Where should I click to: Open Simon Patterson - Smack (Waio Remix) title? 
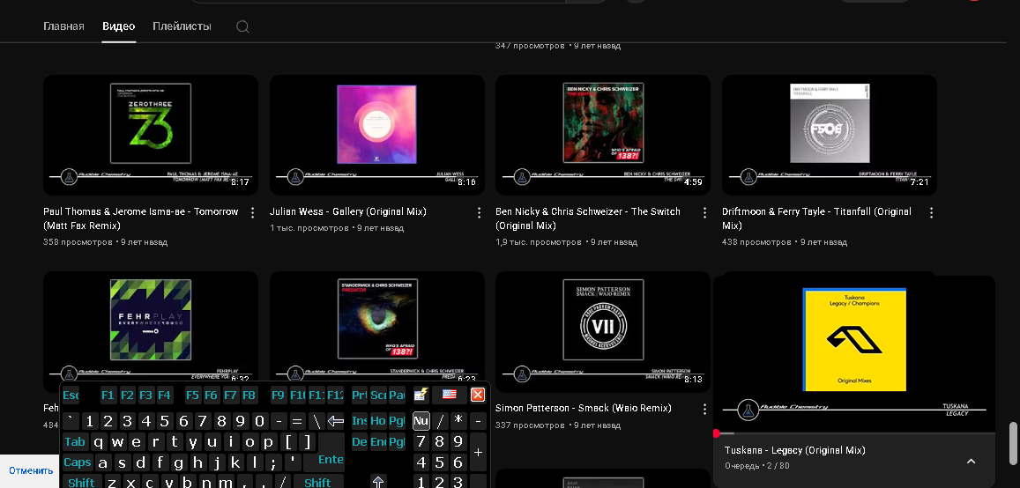click(584, 408)
